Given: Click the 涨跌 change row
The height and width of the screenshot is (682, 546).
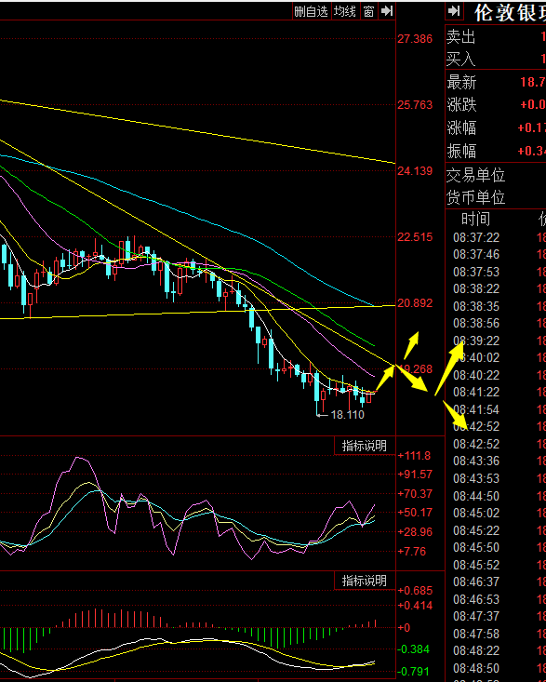Looking at the screenshot, I should point(496,105).
